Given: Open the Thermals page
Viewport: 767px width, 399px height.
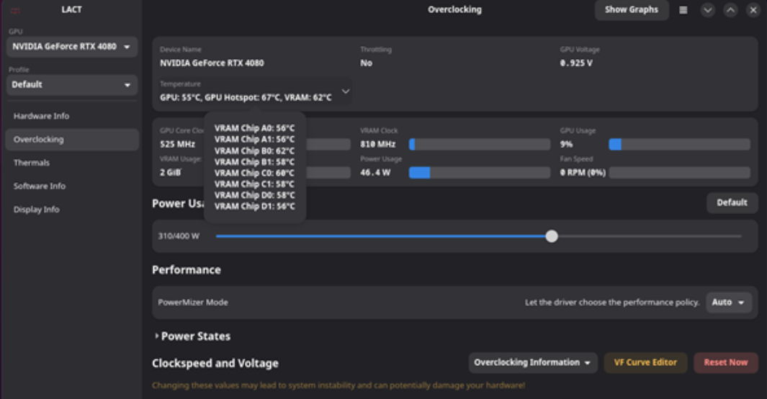Looking at the screenshot, I should [x=72, y=163].
